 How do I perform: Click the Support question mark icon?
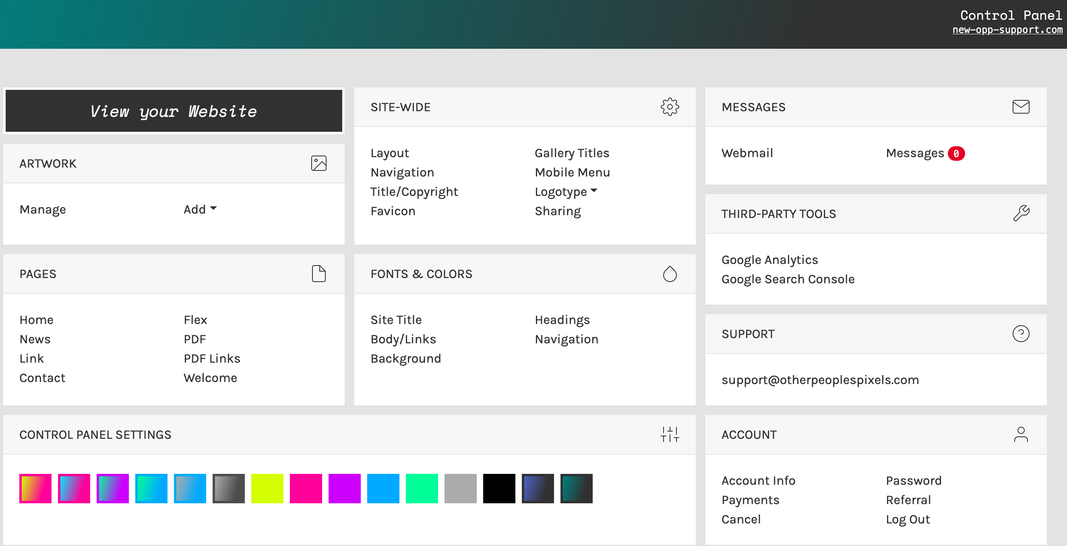[1020, 334]
